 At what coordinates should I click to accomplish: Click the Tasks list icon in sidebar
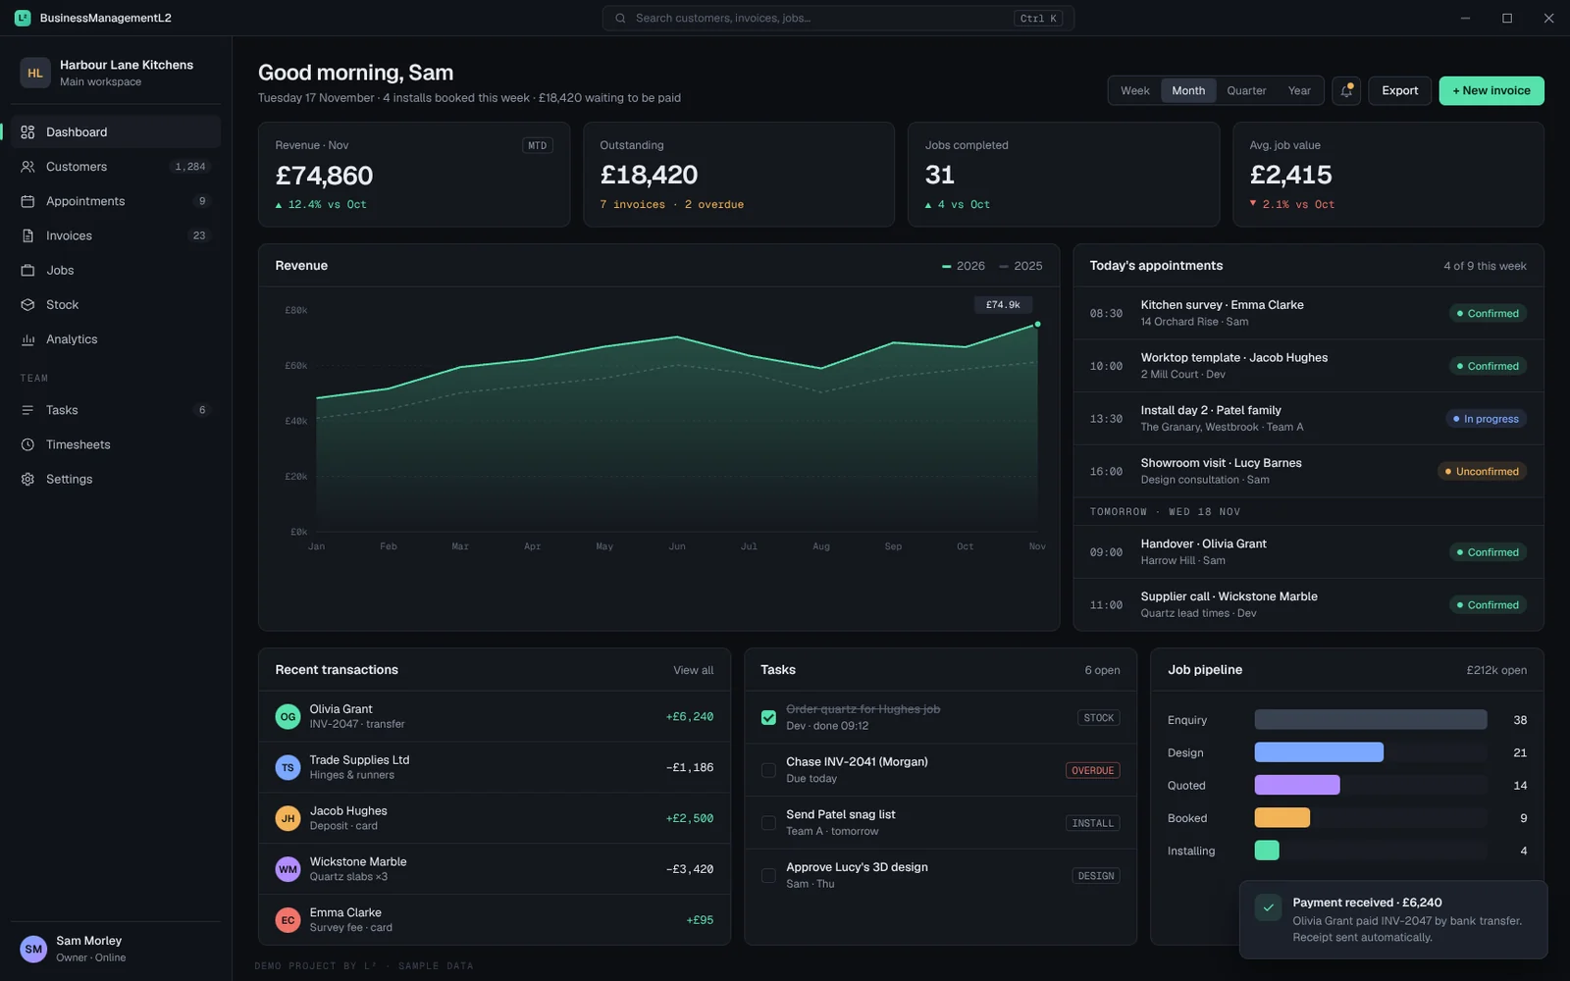click(27, 410)
